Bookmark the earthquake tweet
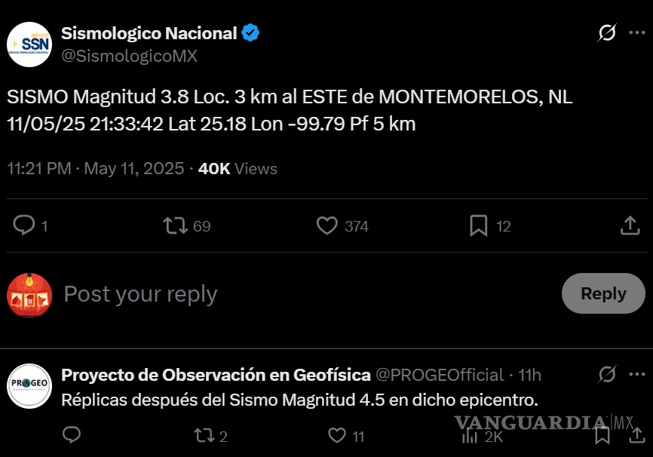 pyautogui.click(x=477, y=225)
